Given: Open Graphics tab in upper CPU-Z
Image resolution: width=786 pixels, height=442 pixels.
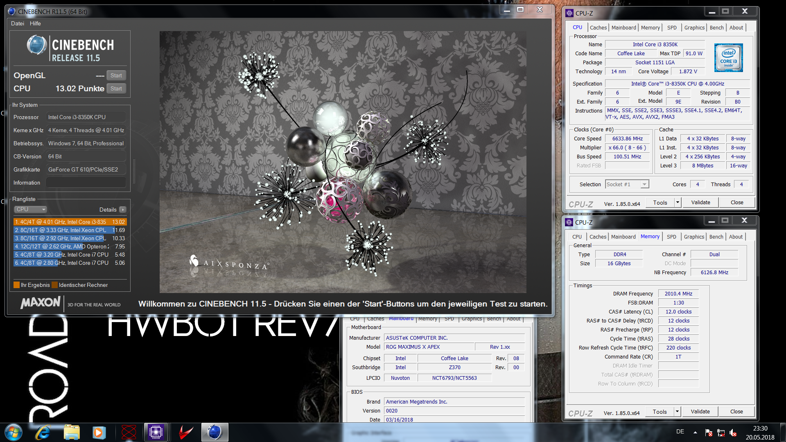Looking at the screenshot, I should click(694, 27).
